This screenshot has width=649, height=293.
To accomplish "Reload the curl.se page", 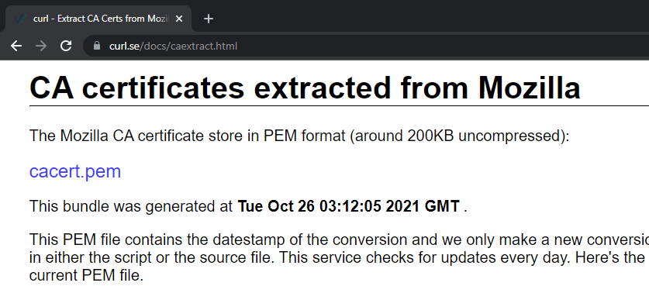I will (66, 46).
